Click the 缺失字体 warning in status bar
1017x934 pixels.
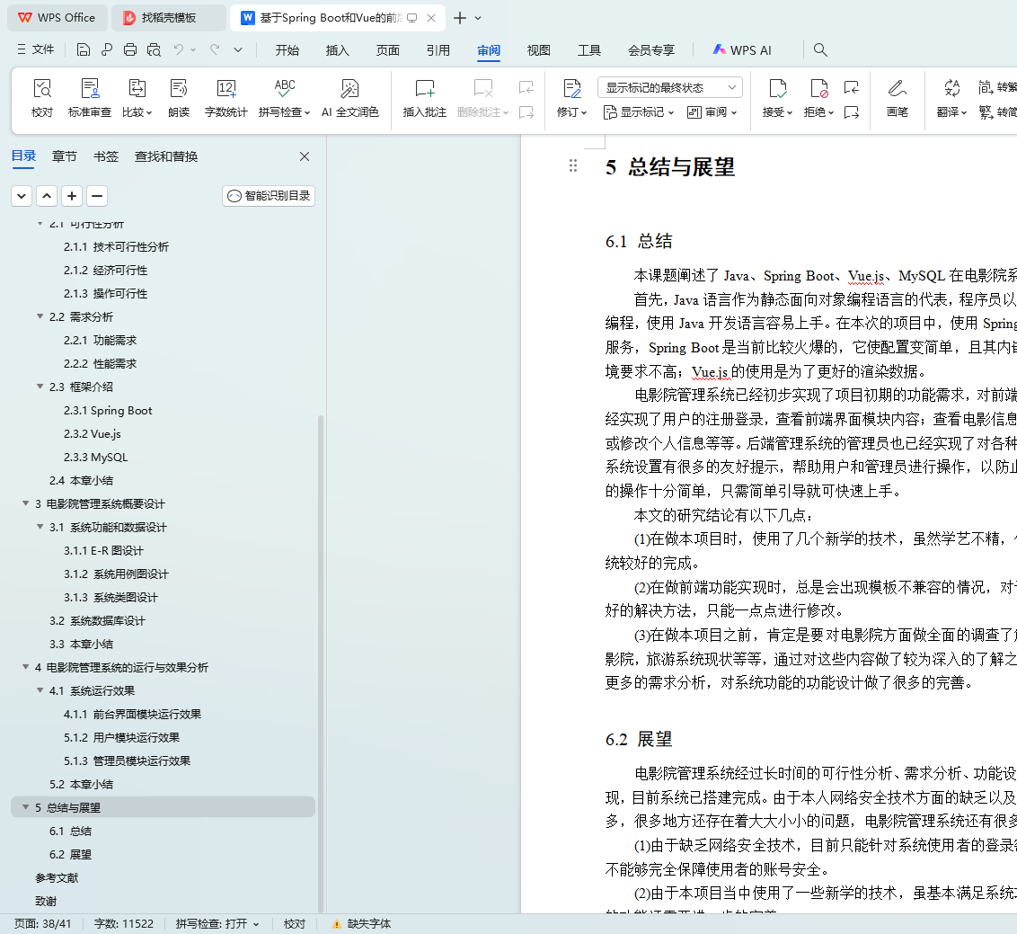[361, 923]
